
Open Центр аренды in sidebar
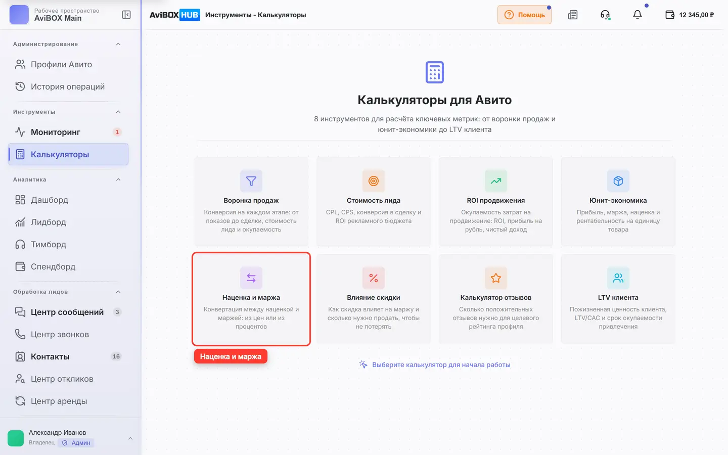tap(68, 401)
